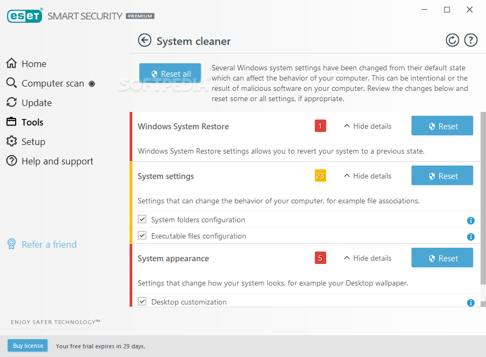Open Setup from the sidebar
This screenshot has width=486, height=357.
coord(33,142)
